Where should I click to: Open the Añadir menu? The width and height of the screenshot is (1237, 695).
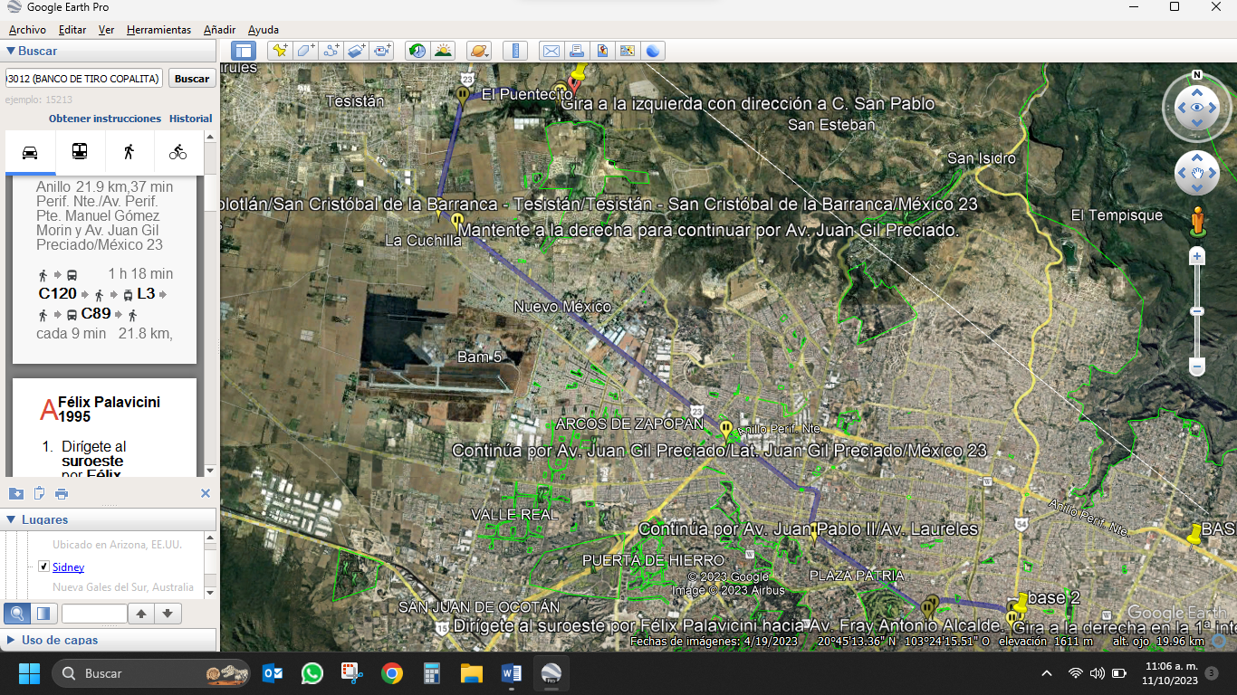220,30
